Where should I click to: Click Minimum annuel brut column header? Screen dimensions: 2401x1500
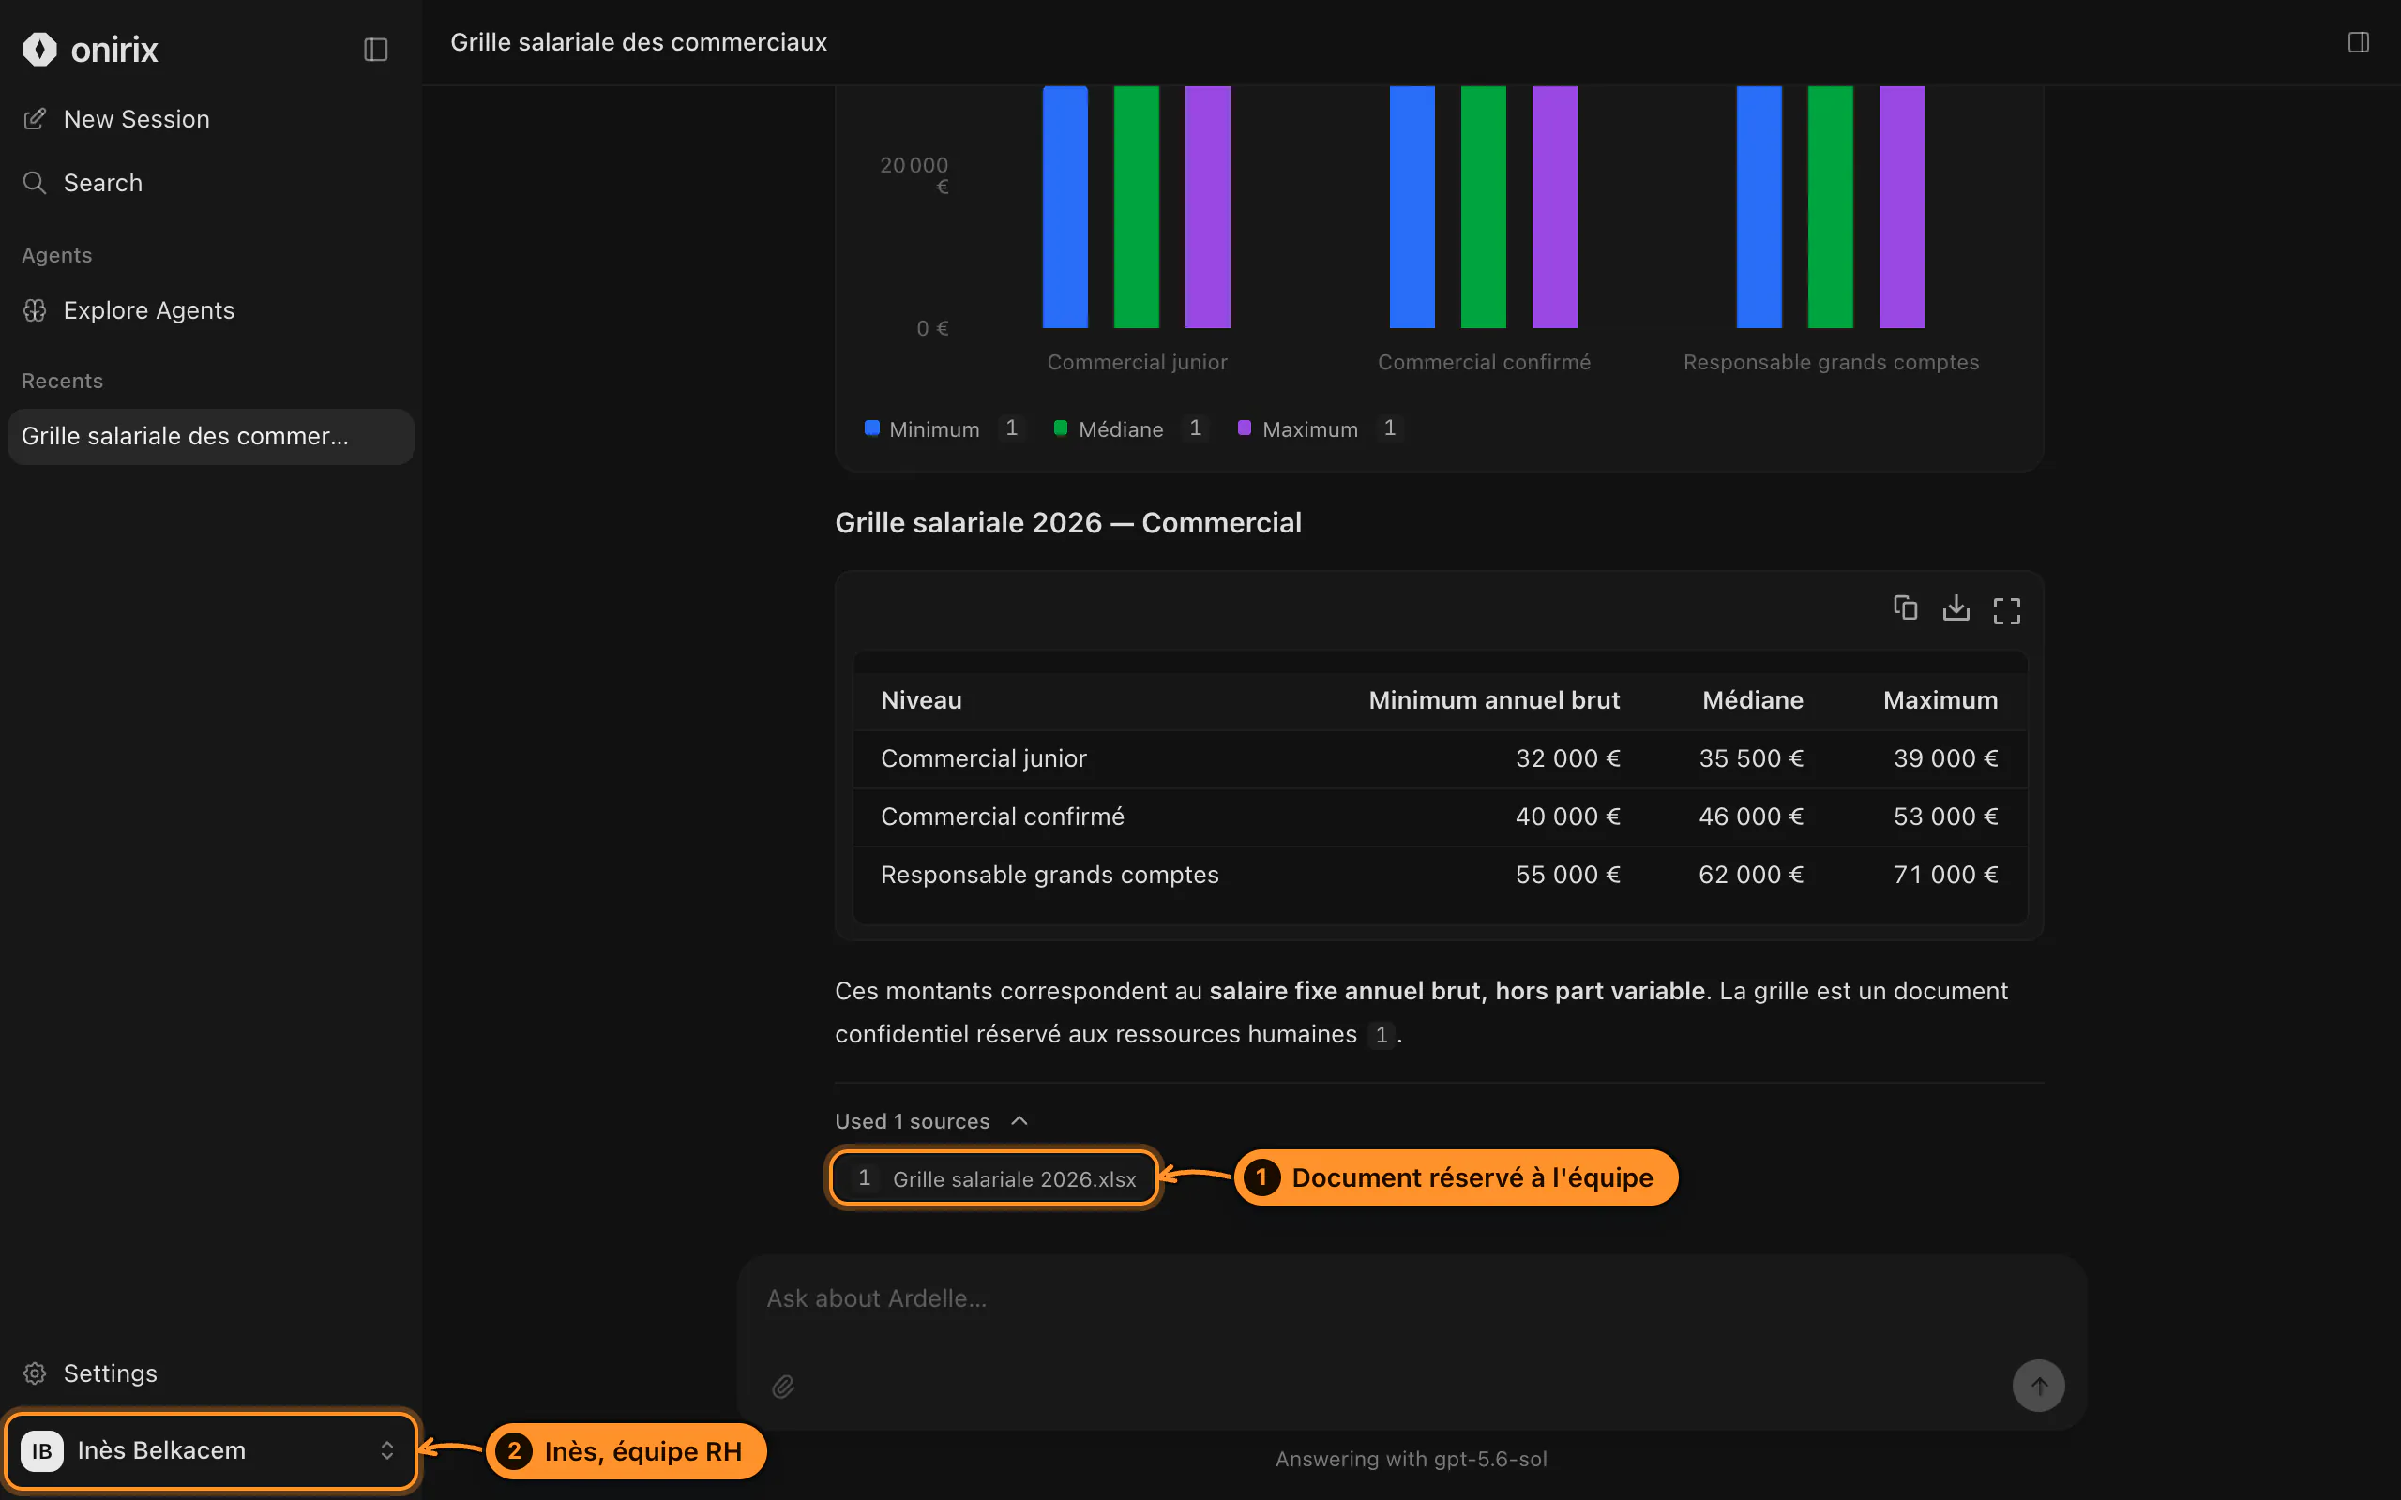point(1493,700)
